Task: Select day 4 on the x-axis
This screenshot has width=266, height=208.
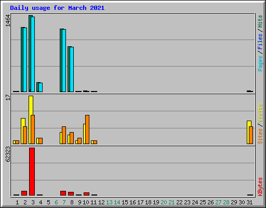Action: click(41, 202)
